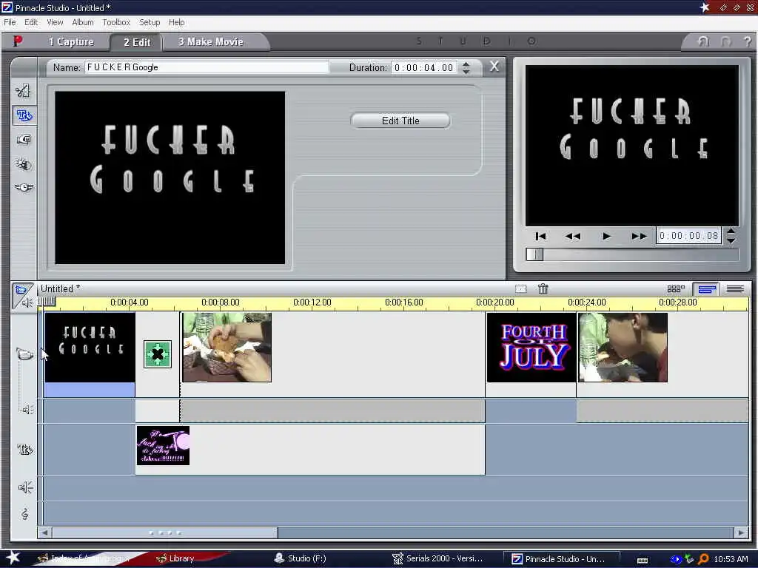
Task: Open the Setup menu
Action: (150, 22)
